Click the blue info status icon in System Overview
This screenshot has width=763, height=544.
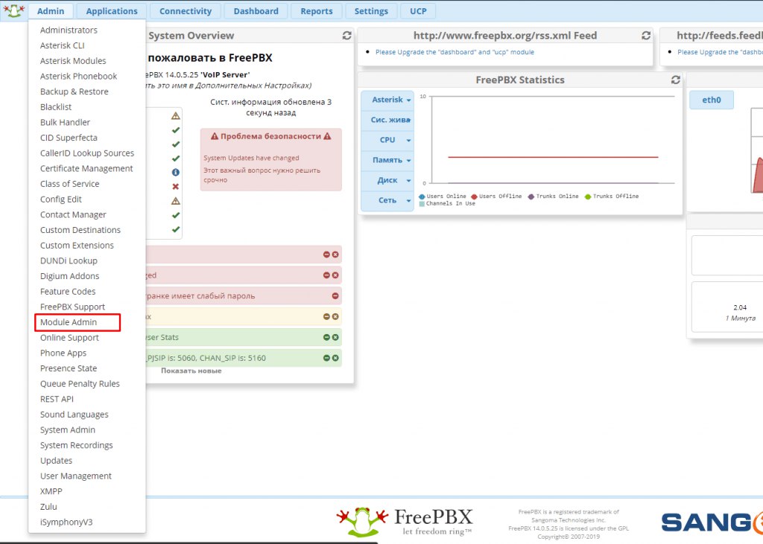[x=176, y=172]
